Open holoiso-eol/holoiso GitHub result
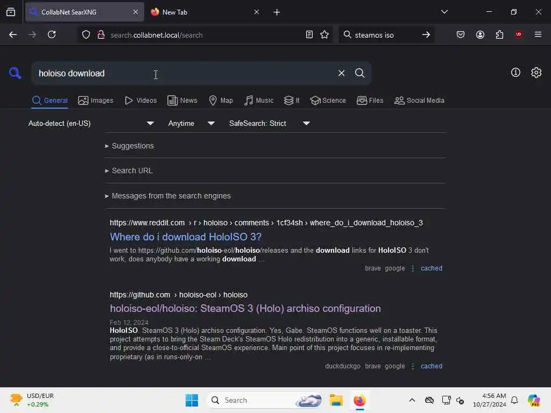Image resolution: width=551 pixels, height=413 pixels. pyautogui.click(x=245, y=308)
